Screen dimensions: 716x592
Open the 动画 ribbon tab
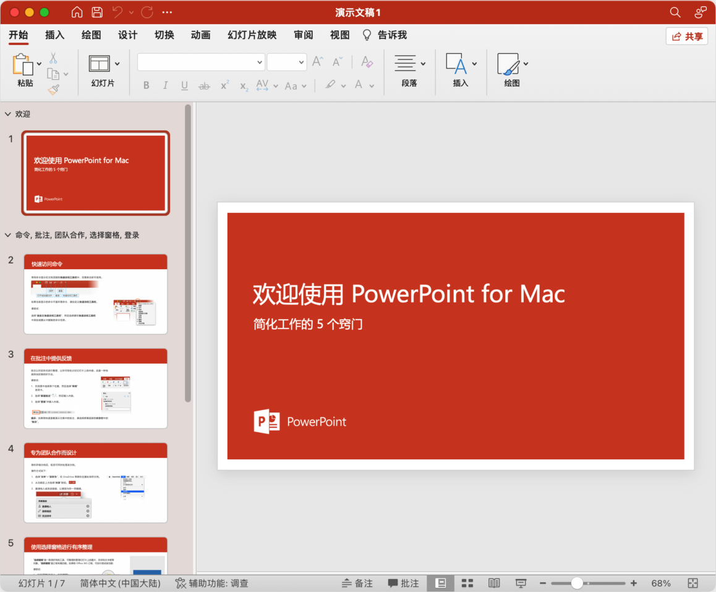tap(200, 35)
